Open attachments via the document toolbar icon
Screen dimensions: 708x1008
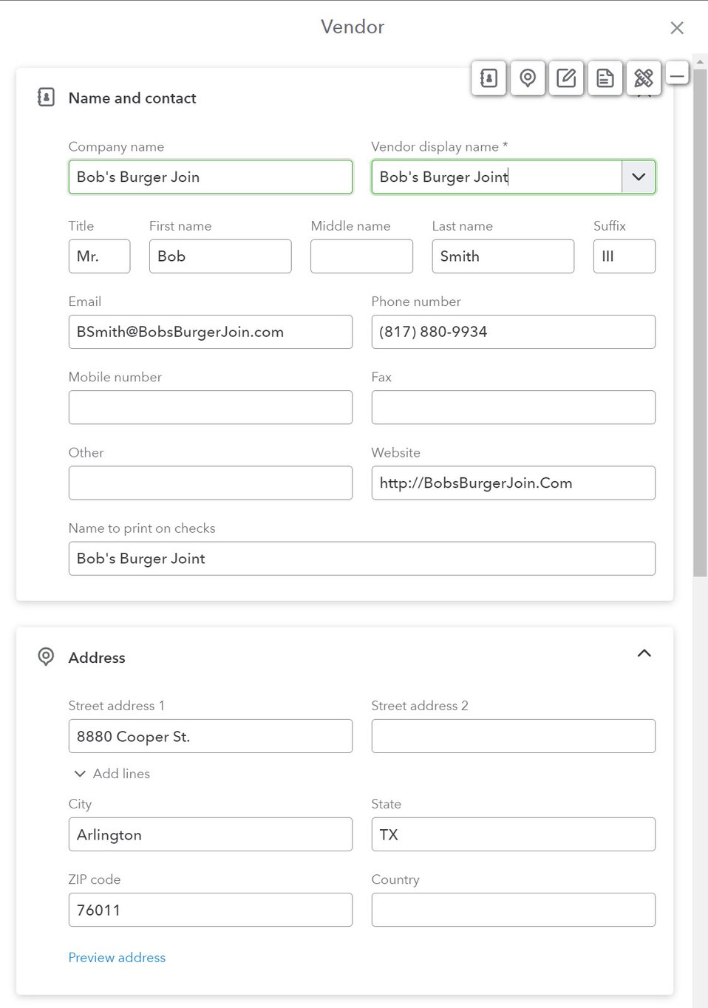(x=605, y=78)
